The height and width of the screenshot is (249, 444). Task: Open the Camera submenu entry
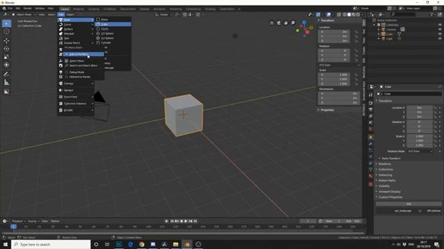(x=76, y=84)
